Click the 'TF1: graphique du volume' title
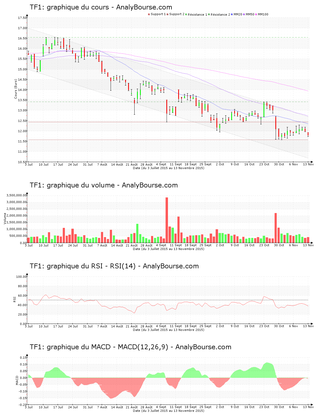 [x=72, y=185]
